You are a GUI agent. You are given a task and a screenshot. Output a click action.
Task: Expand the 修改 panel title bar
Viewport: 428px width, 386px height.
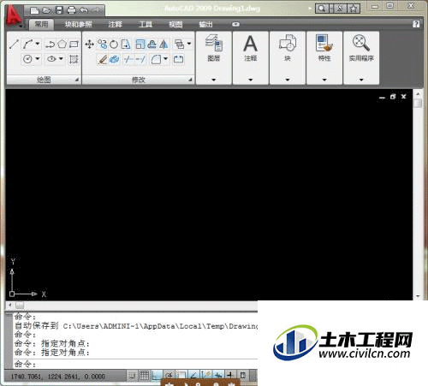click(139, 80)
